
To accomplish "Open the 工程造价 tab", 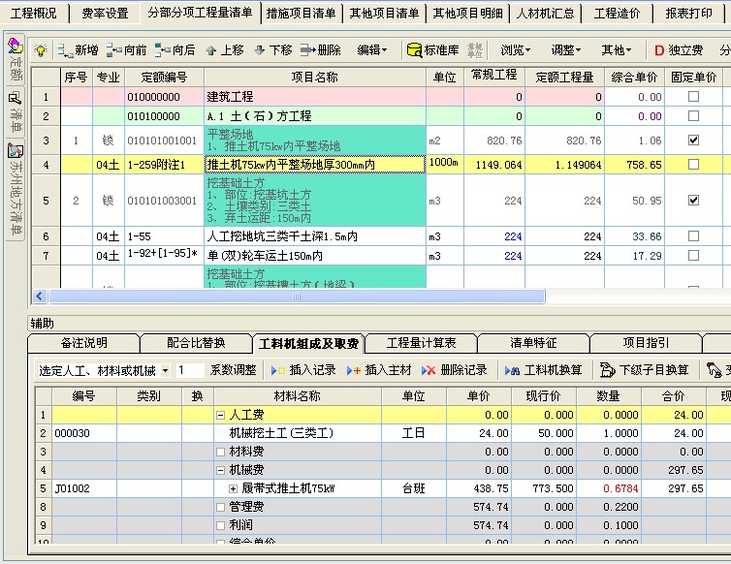I will click(618, 13).
